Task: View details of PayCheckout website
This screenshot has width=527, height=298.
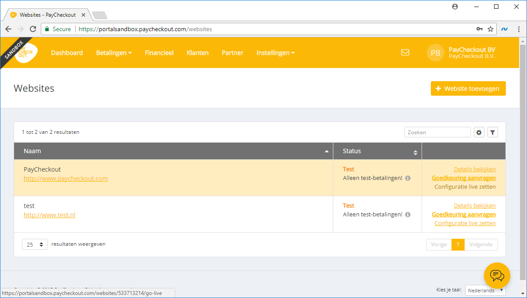Action: coord(475,169)
